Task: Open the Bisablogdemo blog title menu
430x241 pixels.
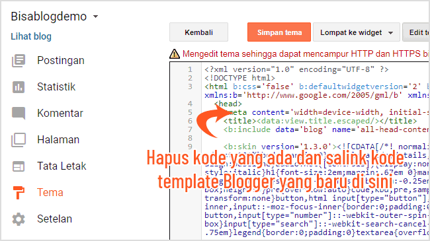Action: 49,17
